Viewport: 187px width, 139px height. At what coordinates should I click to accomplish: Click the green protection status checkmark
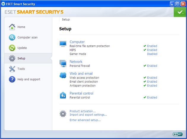click(x=180, y=12)
